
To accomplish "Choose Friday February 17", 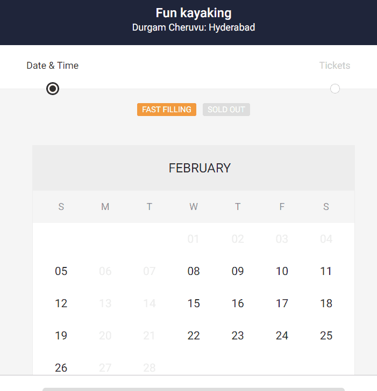I will (282, 303).
